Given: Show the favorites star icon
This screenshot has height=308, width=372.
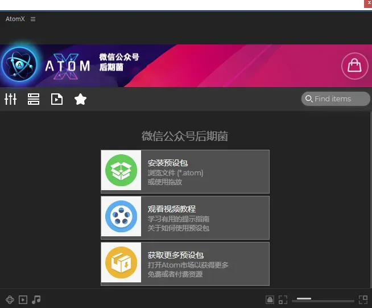Looking at the screenshot, I should (x=80, y=99).
